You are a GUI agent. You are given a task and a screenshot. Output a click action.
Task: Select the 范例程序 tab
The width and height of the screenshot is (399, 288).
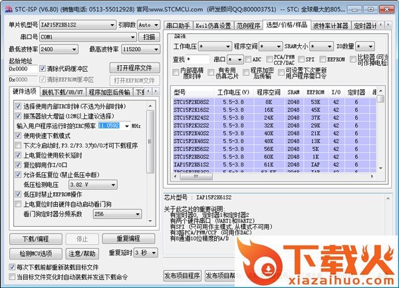pos(248,26)
